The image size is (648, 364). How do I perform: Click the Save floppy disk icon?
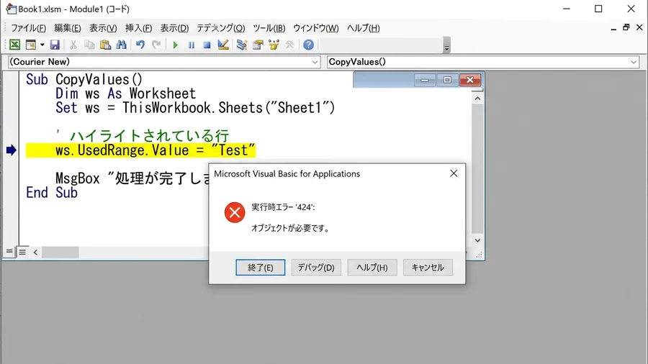(55, 45)
